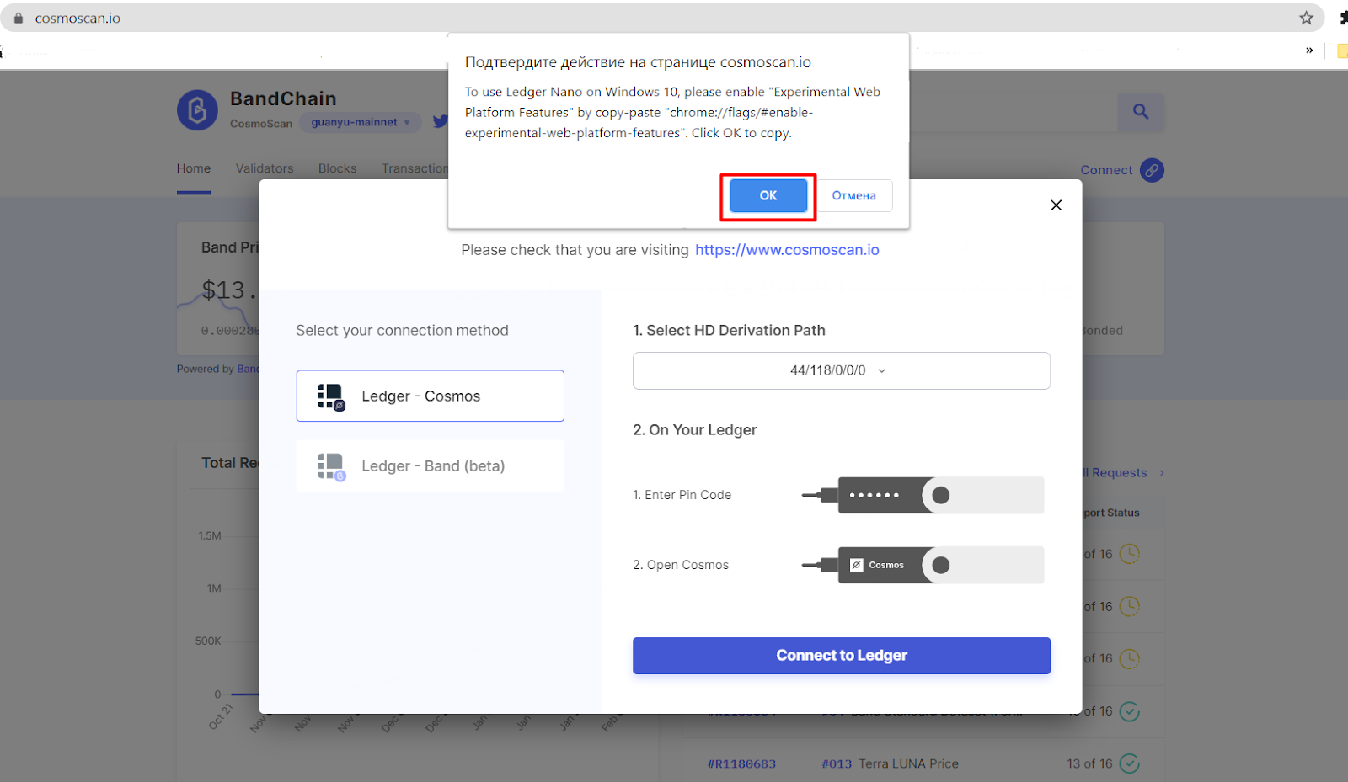Image resolution: width=1348 pixels, height=782 pixels.
Task: Open the Transactions tab
Action: pos(415,168)
